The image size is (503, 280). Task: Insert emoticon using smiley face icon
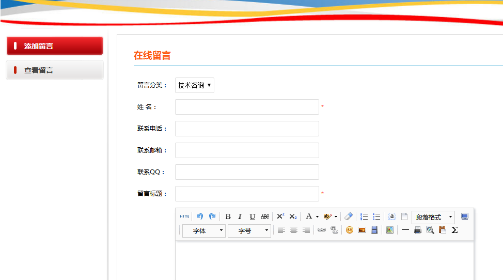click(350, 230)
